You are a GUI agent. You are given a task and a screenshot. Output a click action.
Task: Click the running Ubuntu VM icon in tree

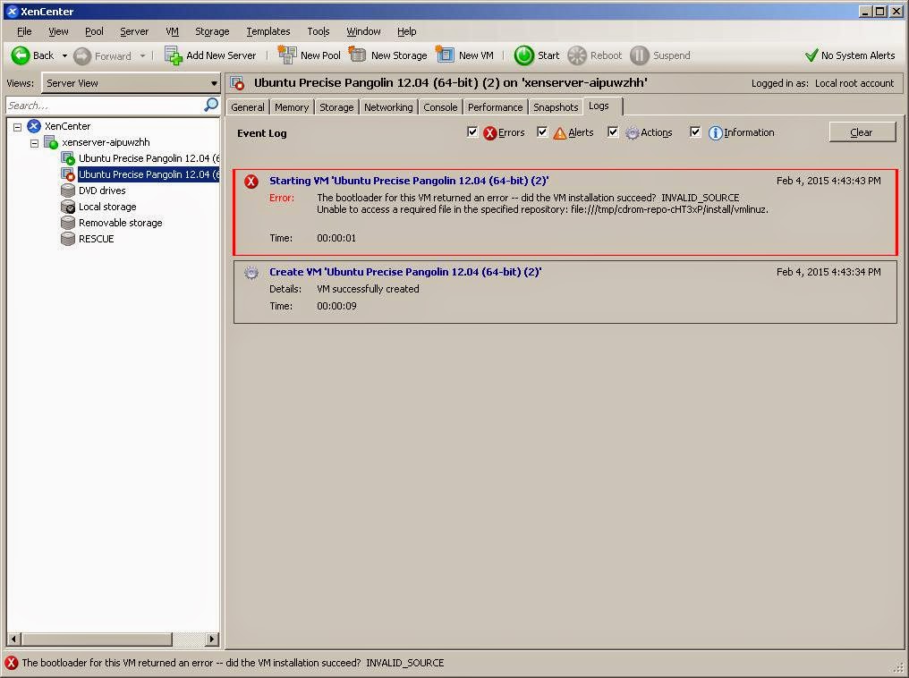tap(68, 158)
